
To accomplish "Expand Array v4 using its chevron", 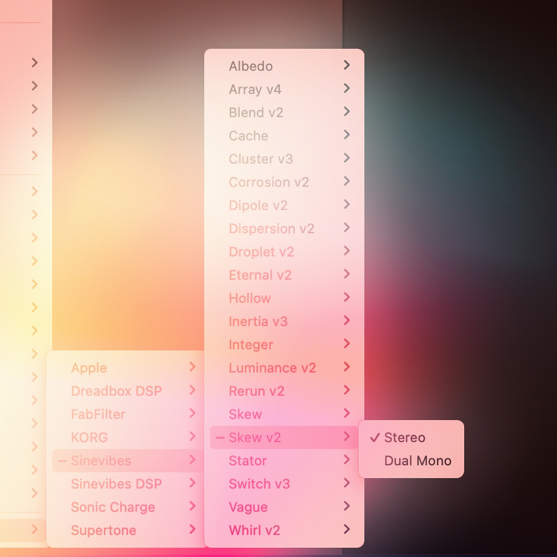I will pos(347,88).
